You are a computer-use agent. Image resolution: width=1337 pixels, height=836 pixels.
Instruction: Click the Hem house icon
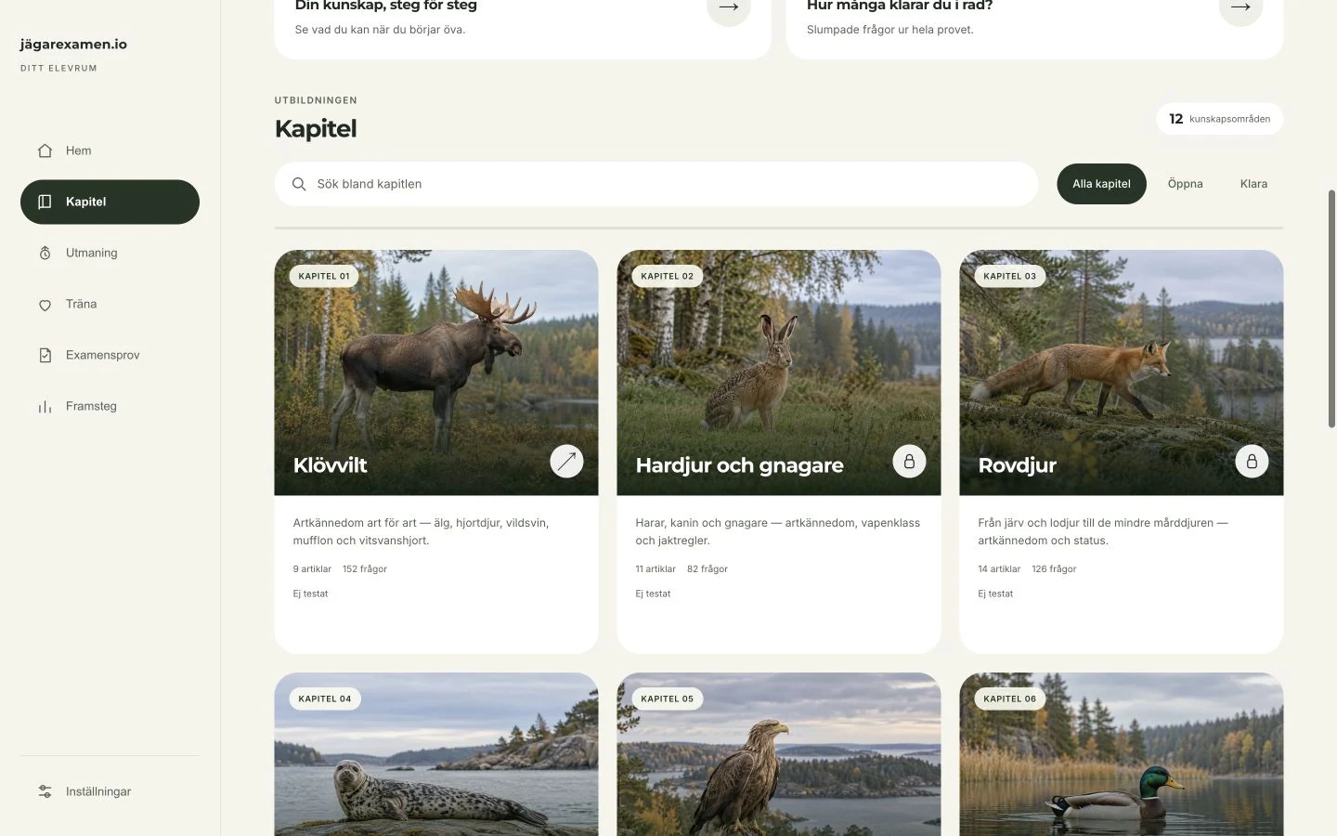pyautogui.click(x=45, y=150)
